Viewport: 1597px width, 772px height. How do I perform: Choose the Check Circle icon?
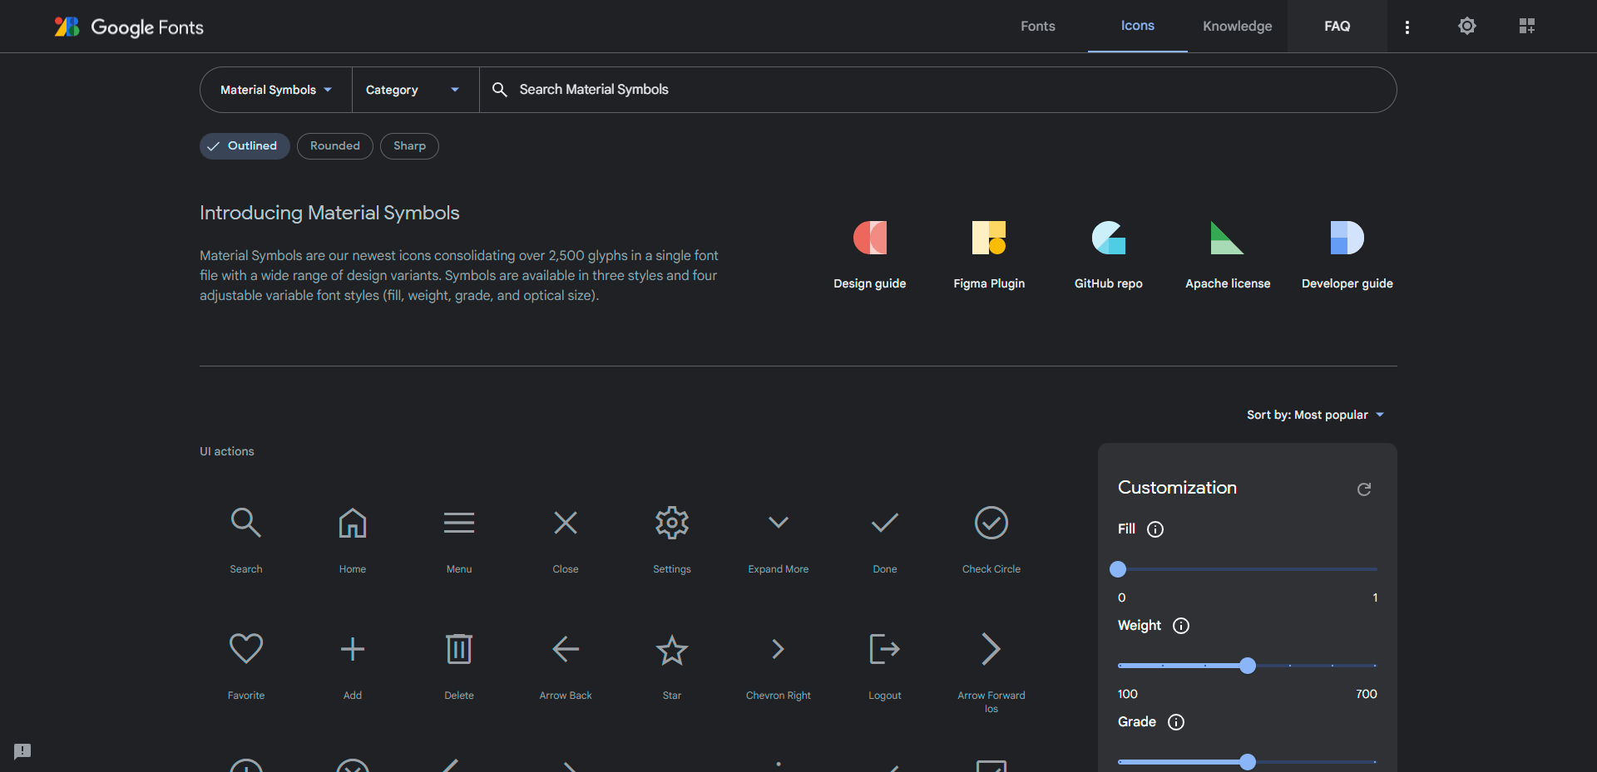(x=991, y=523)
